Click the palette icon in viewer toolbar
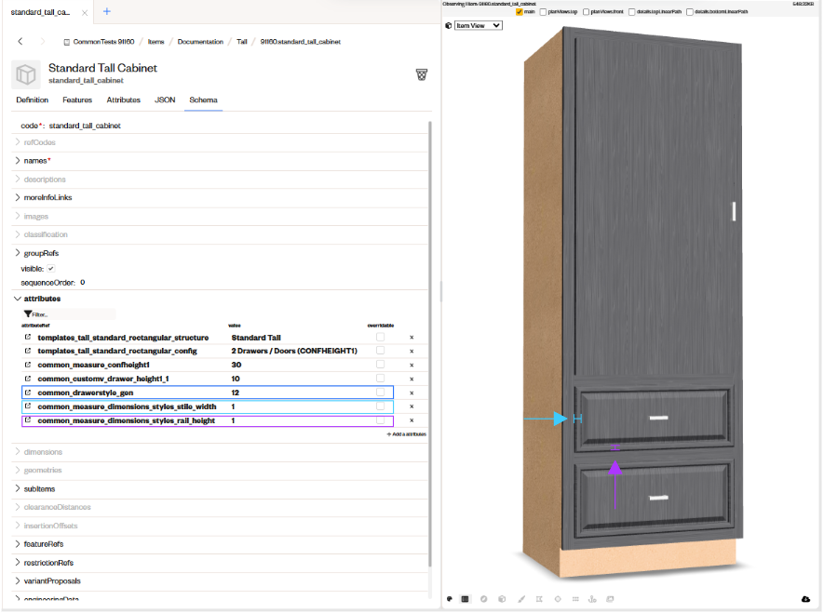Screen dimensions: 824x613 pos(450,599)
